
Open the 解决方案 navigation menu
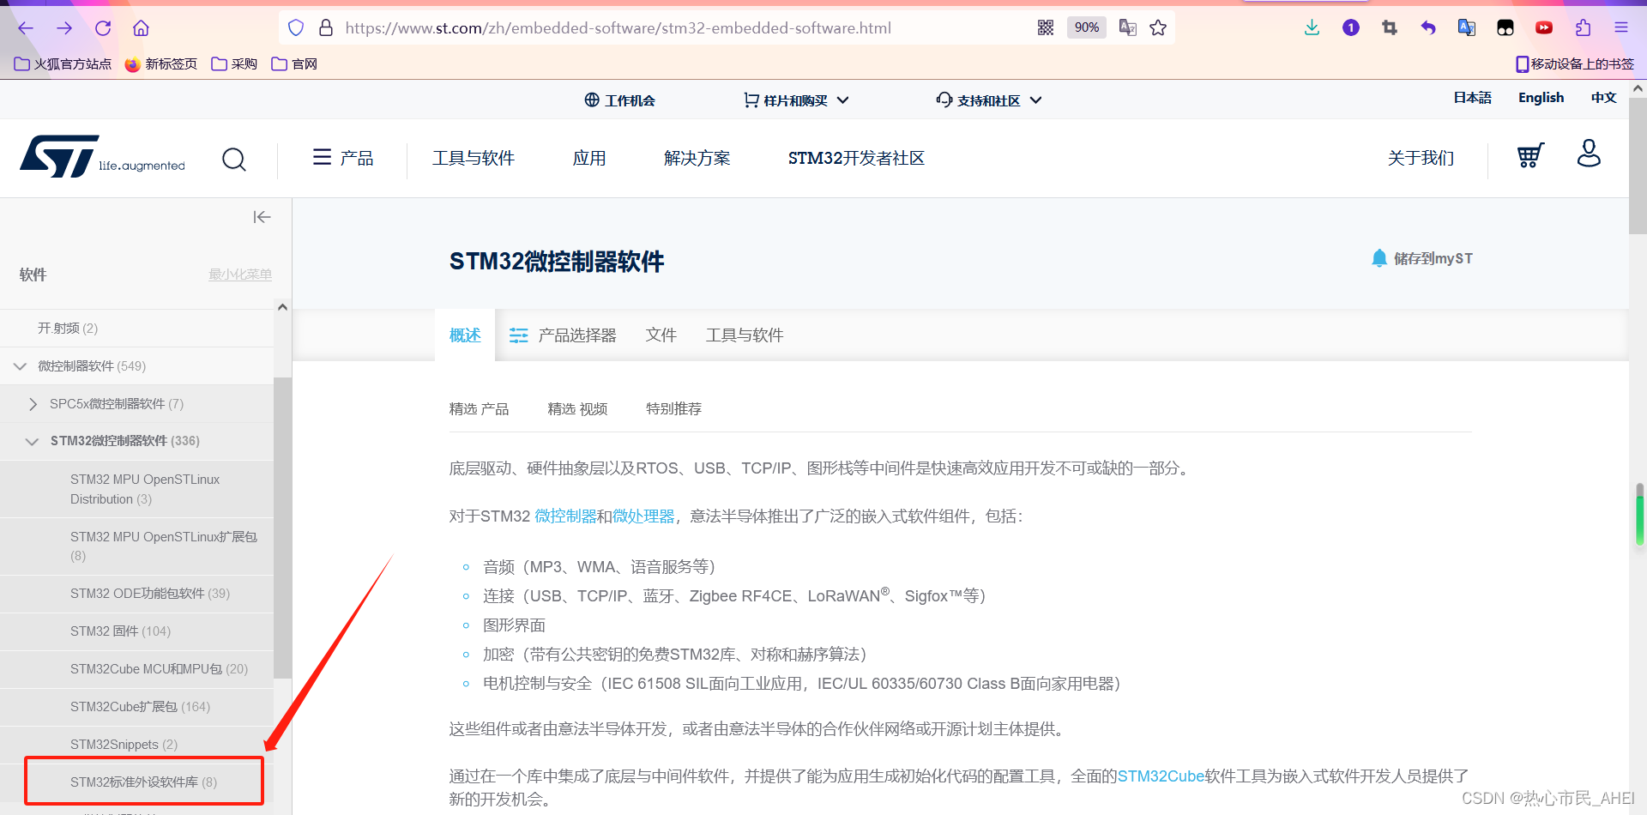[x=697, y=158]
